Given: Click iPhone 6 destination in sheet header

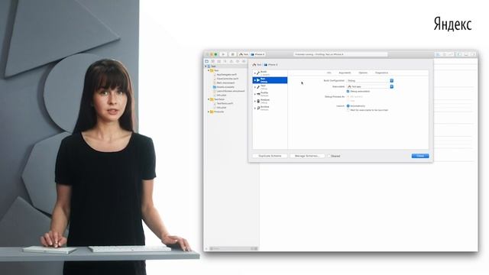Looking at the screenshot, I should tap(270, 65).
